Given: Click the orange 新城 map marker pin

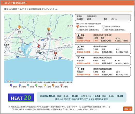Looking at the screenshot, I should pos(19,27).
